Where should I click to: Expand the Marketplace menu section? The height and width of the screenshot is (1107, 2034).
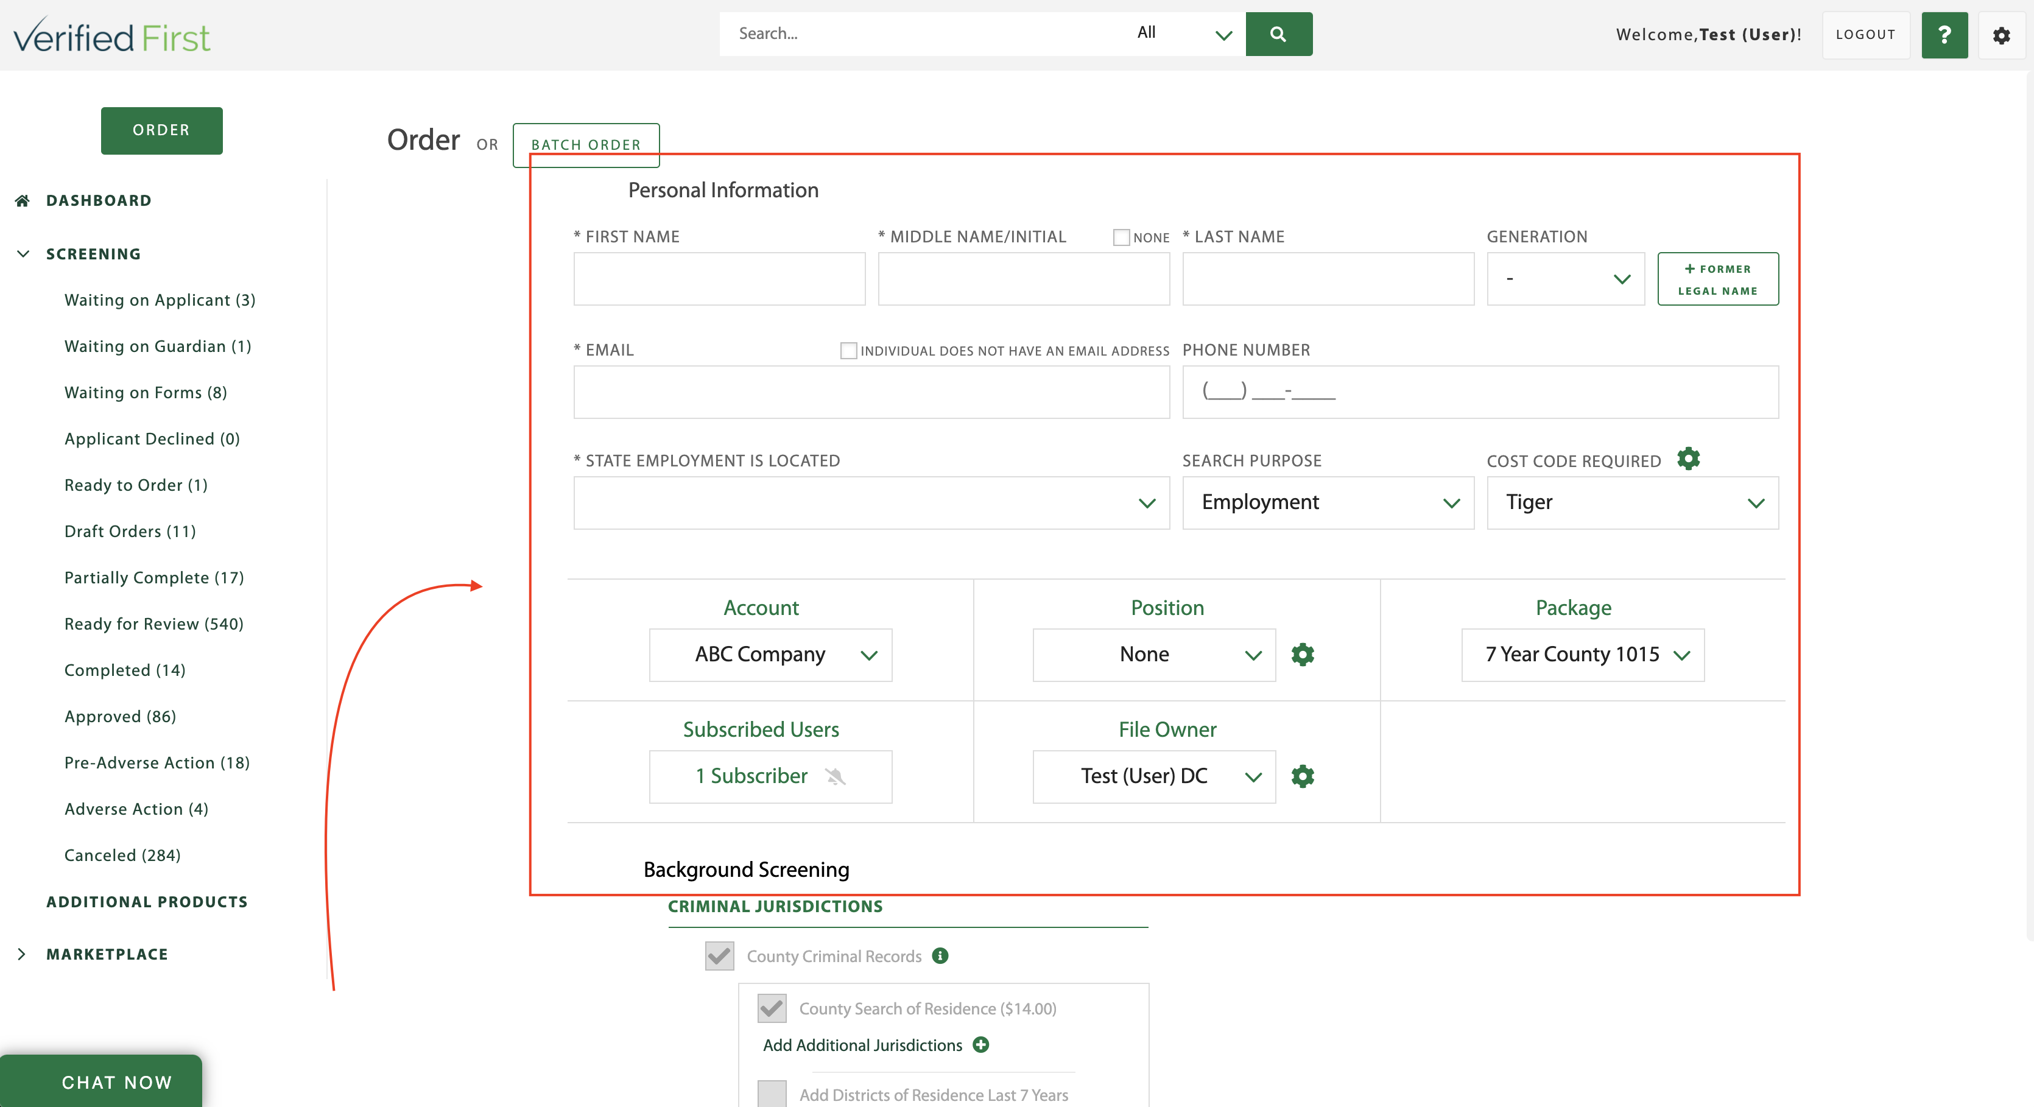coord(22,954)
